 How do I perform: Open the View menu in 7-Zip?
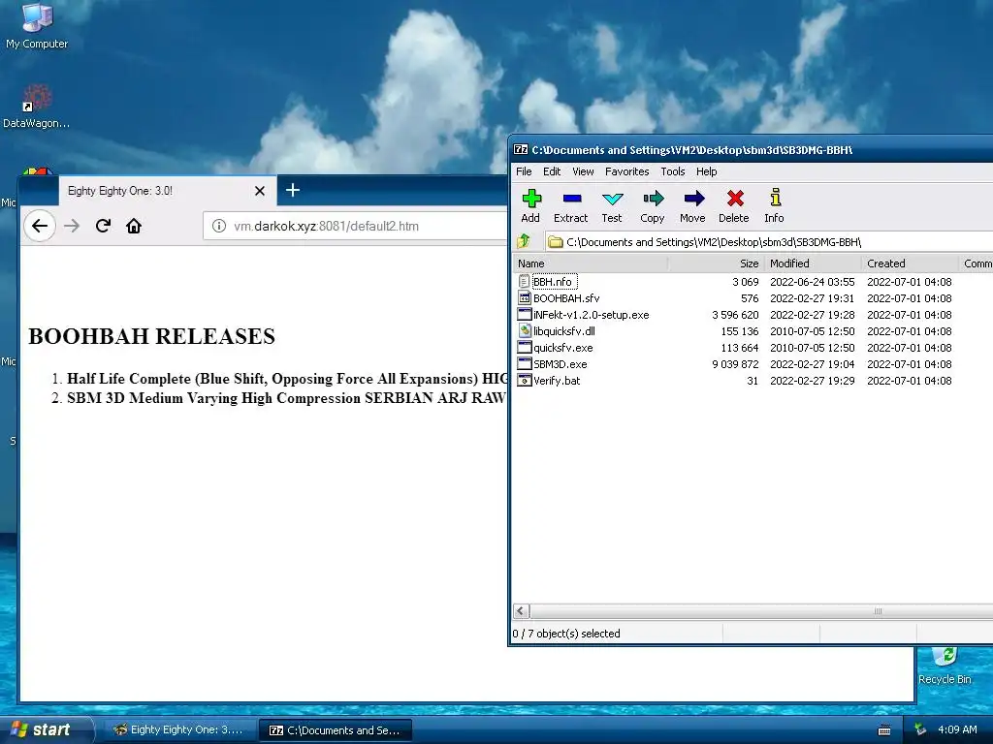pos(583,171)
